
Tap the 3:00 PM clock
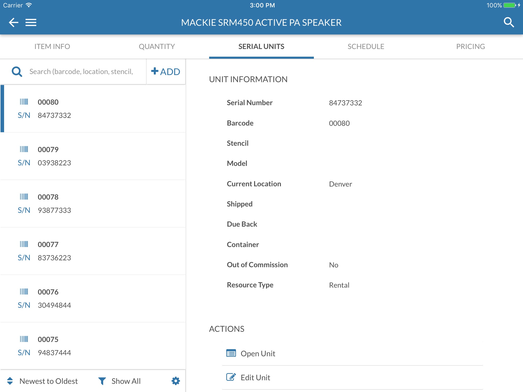coord(262,5)
